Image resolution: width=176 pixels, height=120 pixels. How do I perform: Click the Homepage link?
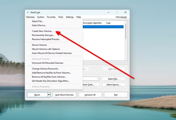coord(121,17)
